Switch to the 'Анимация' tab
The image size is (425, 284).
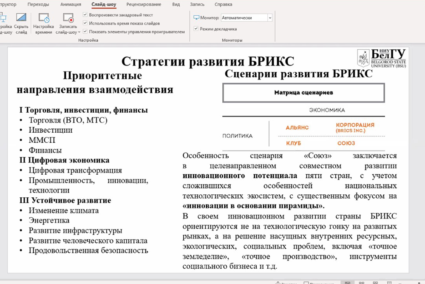(71, 4)
